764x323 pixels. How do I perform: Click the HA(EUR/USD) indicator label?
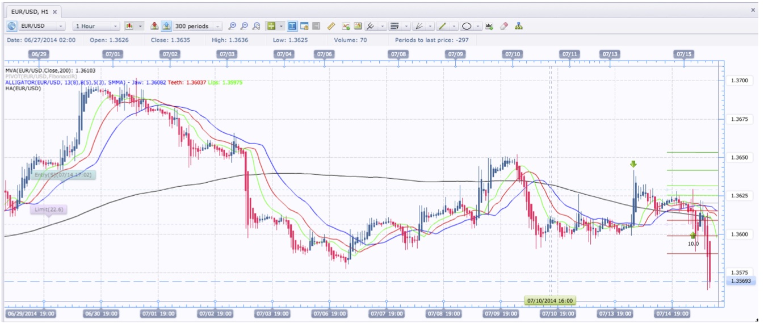tap(23, 89)
